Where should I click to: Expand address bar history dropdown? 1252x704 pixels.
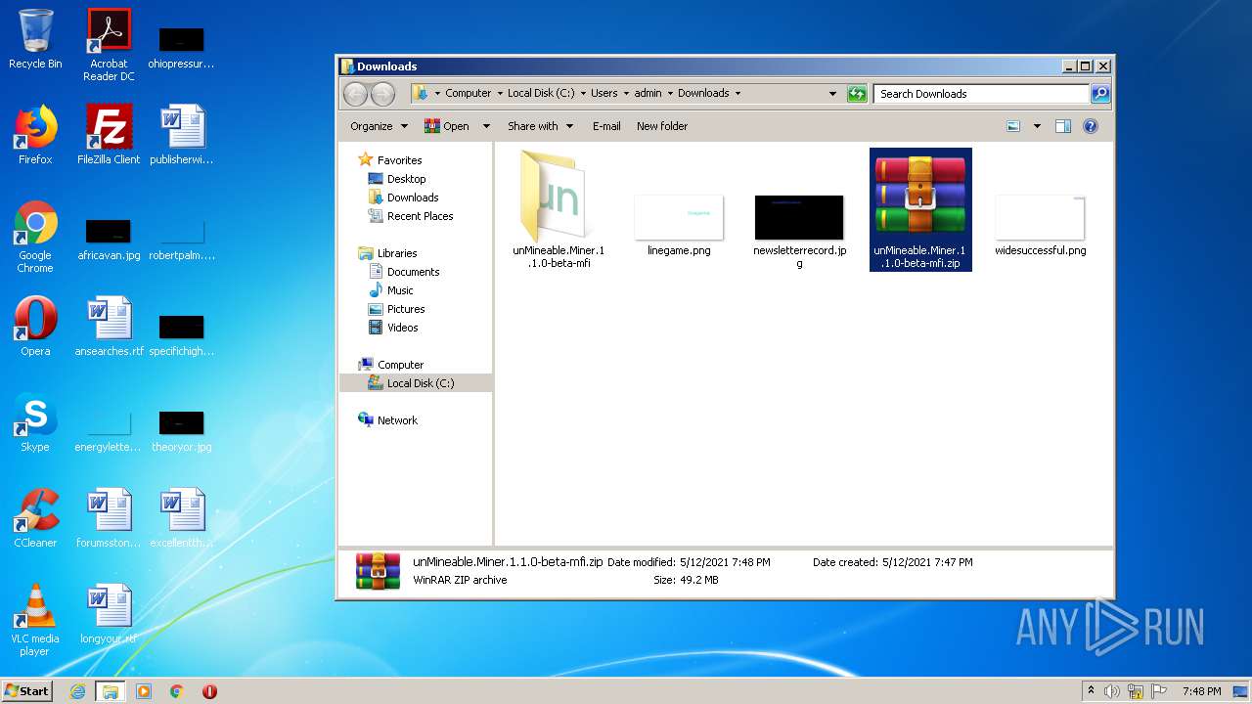tap(832, 94)
